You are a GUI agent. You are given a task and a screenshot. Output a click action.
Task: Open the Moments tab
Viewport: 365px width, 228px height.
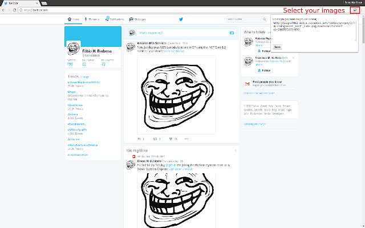(92, 19)
